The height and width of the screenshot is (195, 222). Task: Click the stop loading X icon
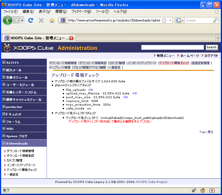41,20
